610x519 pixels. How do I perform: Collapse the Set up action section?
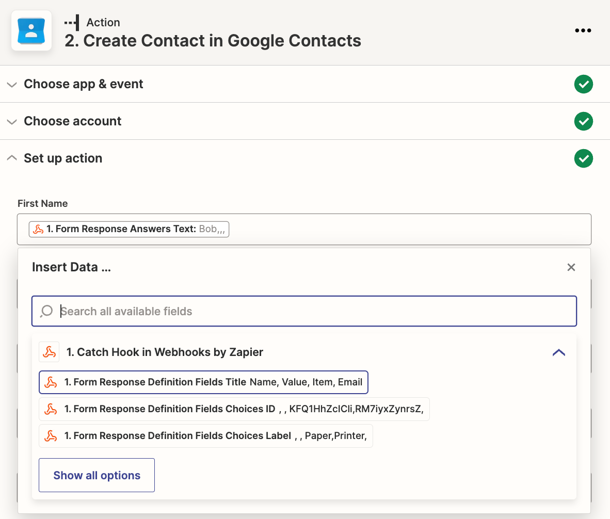[11, 158]
